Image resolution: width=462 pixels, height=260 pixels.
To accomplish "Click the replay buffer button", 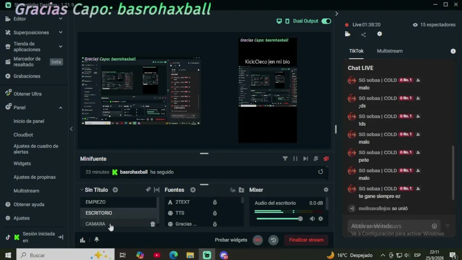I will click(x=273, y=240).
